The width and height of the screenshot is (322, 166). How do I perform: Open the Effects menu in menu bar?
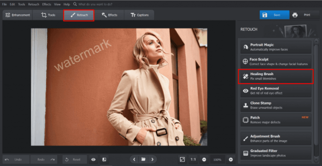pyautogui.click(x=46, y=4)
